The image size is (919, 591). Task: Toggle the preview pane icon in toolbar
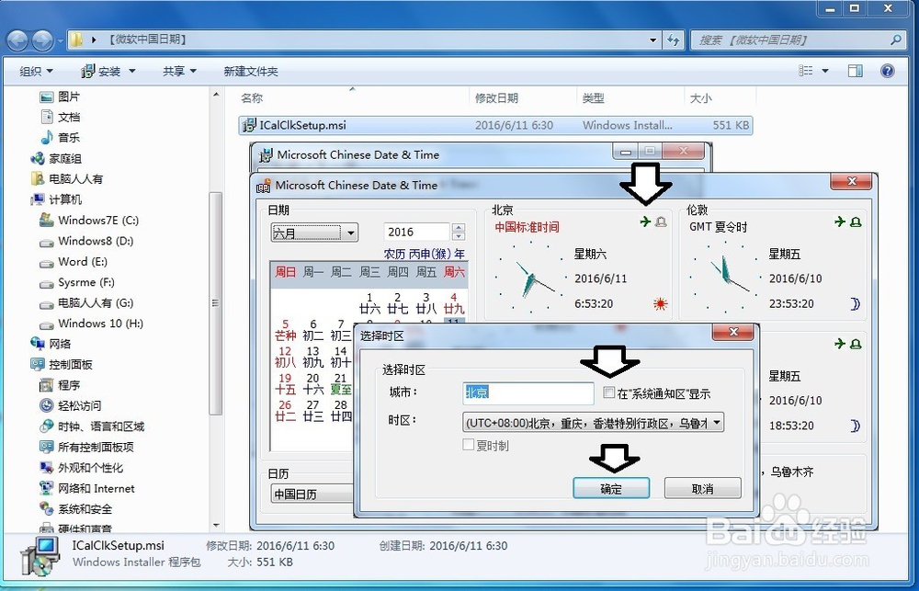tap(855, 71)
